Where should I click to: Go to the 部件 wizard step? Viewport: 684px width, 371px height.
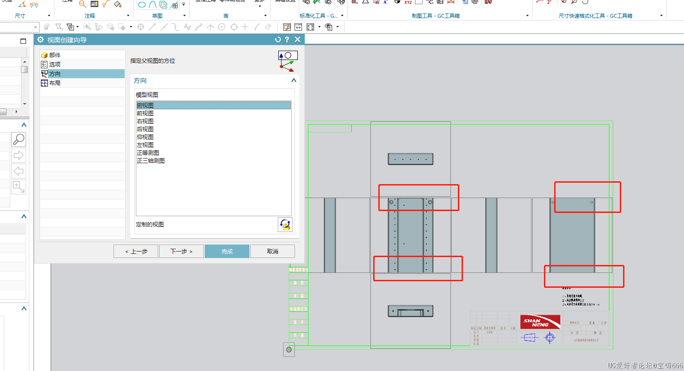tap(82, 55)
